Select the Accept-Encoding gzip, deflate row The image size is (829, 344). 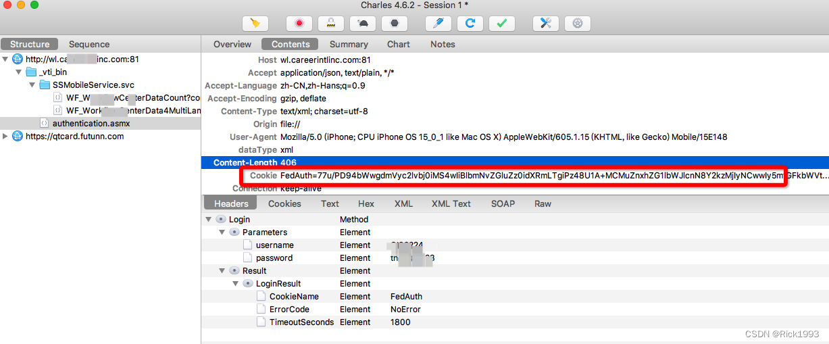[515, 99]
